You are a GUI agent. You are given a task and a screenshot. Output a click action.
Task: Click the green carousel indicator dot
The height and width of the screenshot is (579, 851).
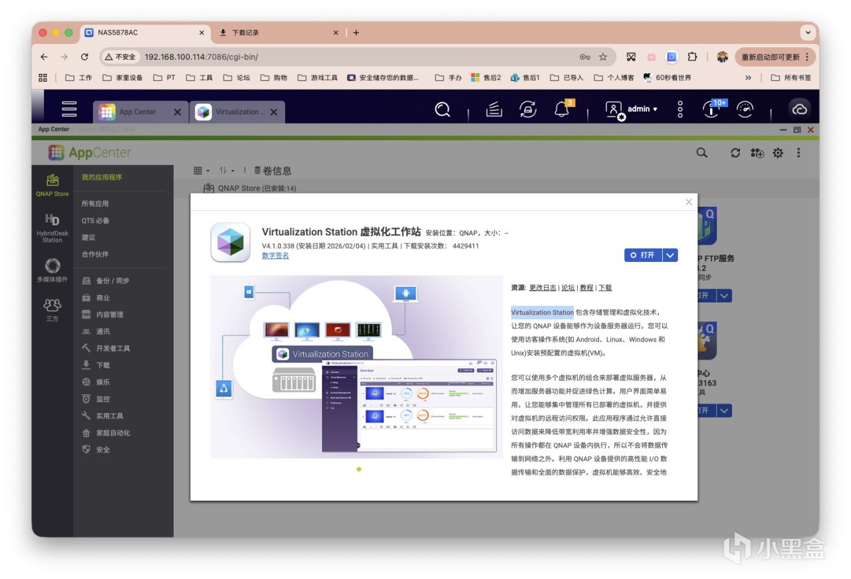(359, 469)
